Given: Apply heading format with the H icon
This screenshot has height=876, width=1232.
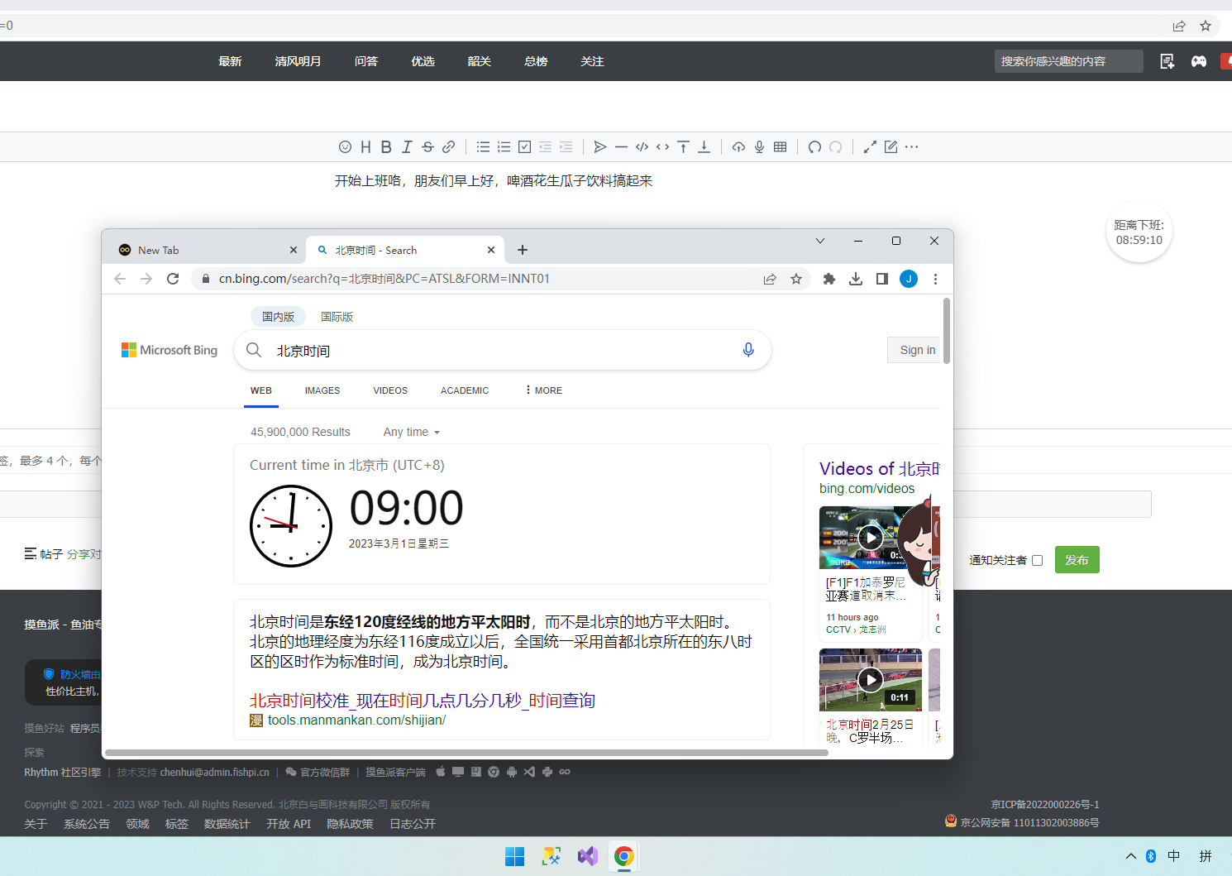Looking at the screenshot, I should tap(365, 147).
